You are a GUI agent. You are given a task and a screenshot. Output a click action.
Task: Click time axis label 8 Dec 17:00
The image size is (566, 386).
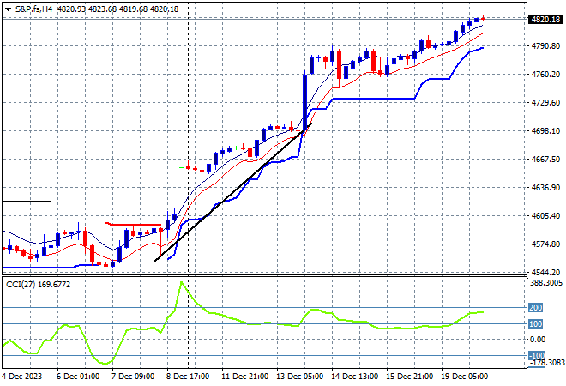click(188, 377)
